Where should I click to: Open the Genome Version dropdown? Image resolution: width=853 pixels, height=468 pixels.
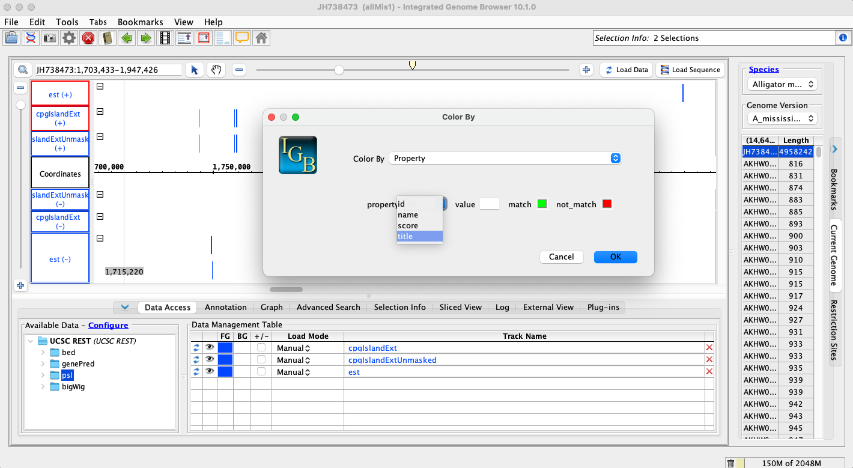782,119
